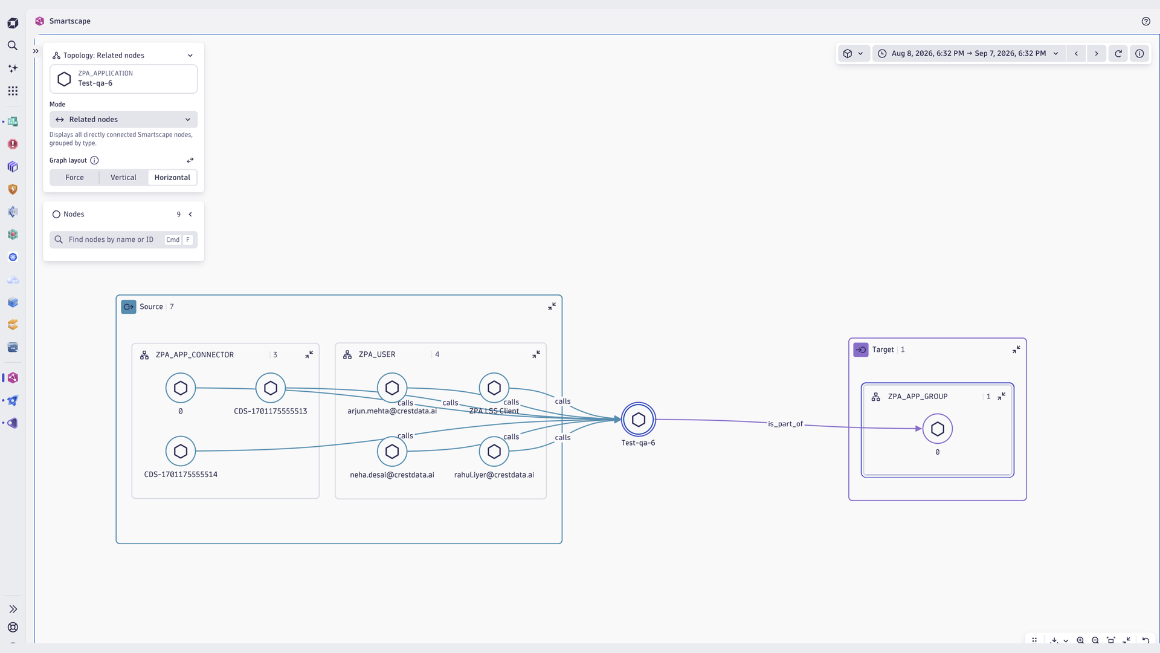
Task: Open the help question-mark icon
Action: 1146,21
